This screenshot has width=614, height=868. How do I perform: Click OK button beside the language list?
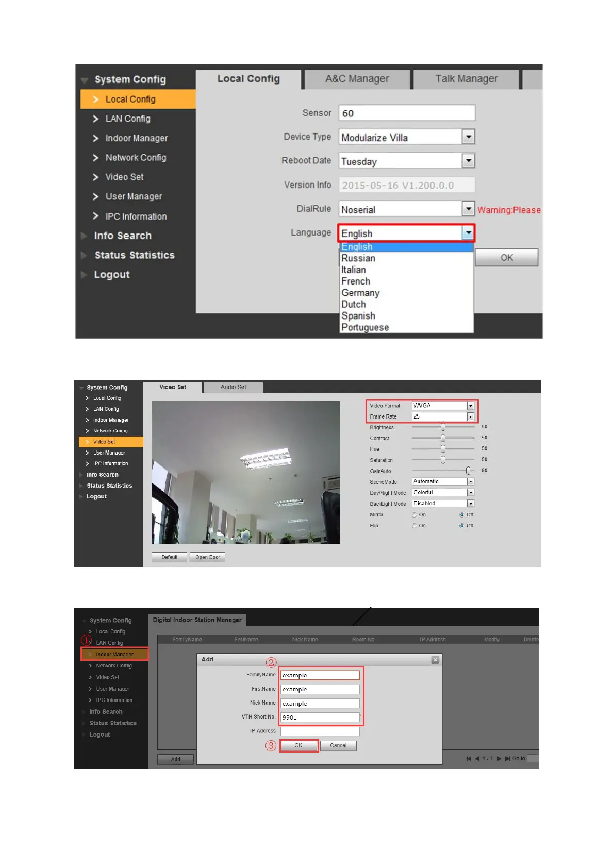(506, 258)
